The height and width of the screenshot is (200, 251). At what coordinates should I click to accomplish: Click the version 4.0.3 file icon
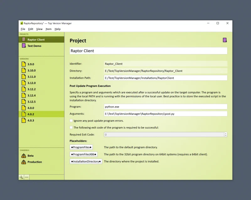(x=24, y=120)
